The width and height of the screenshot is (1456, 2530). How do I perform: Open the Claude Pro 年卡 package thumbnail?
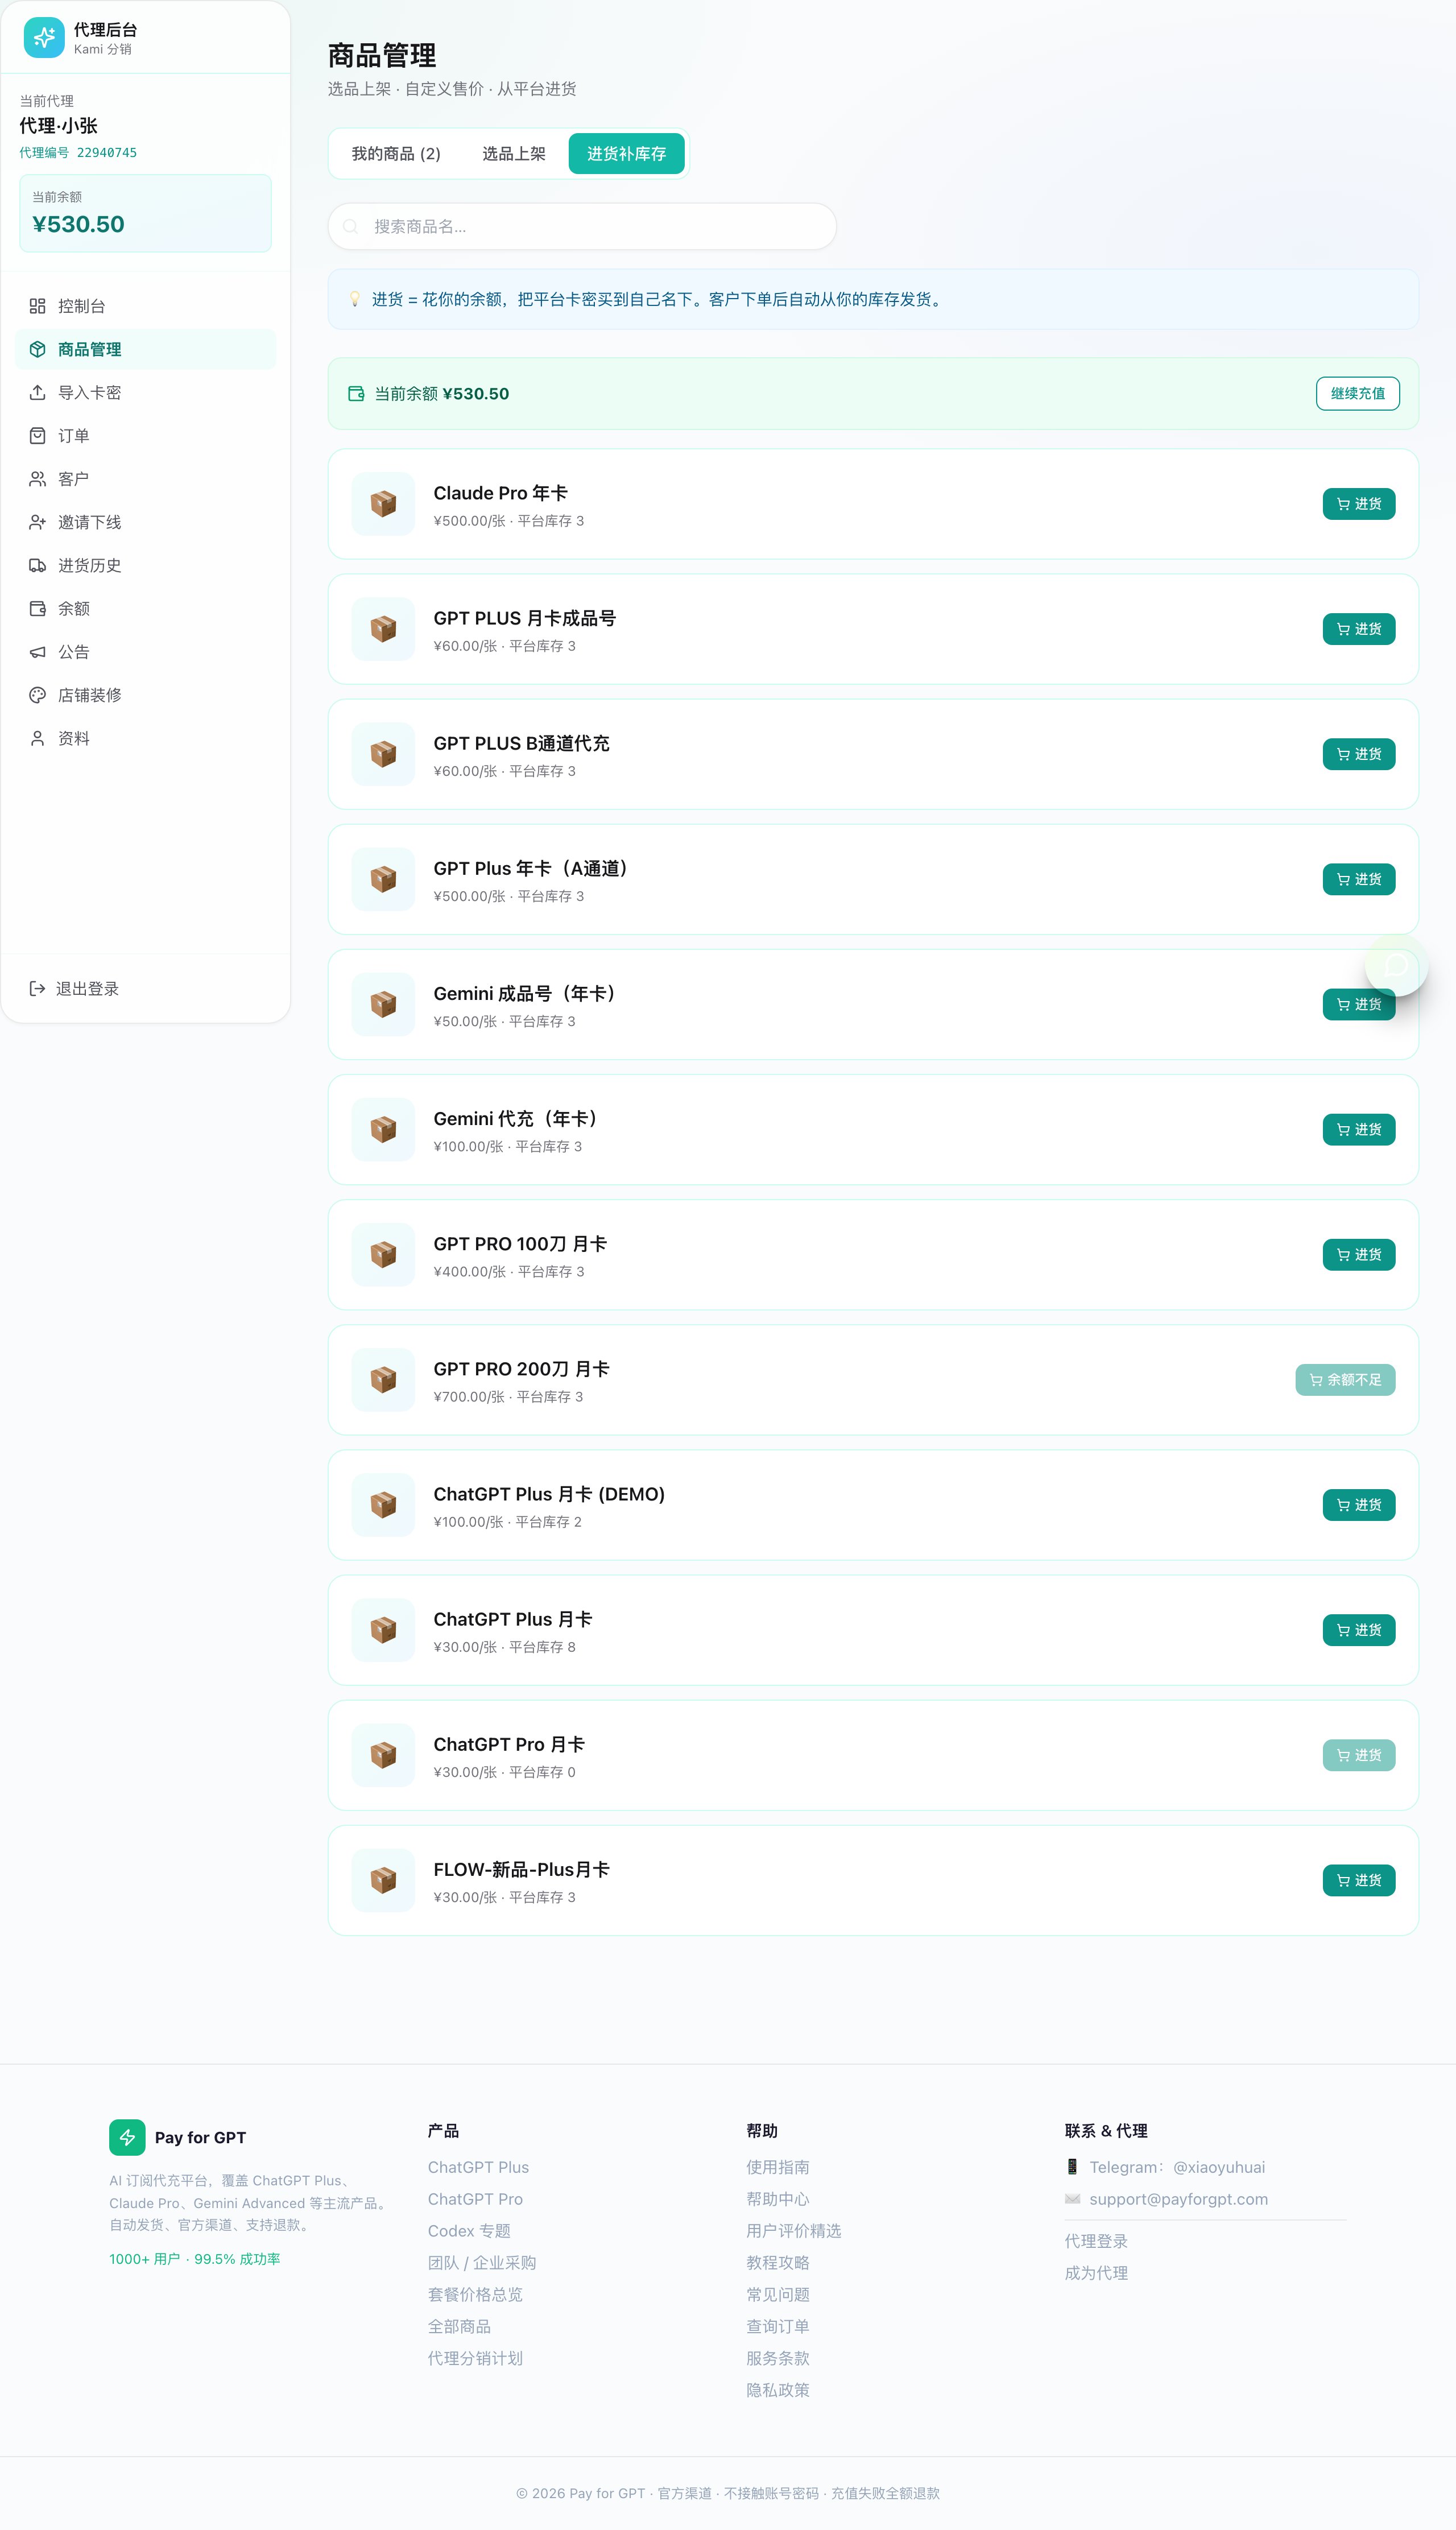pos(383,504)
